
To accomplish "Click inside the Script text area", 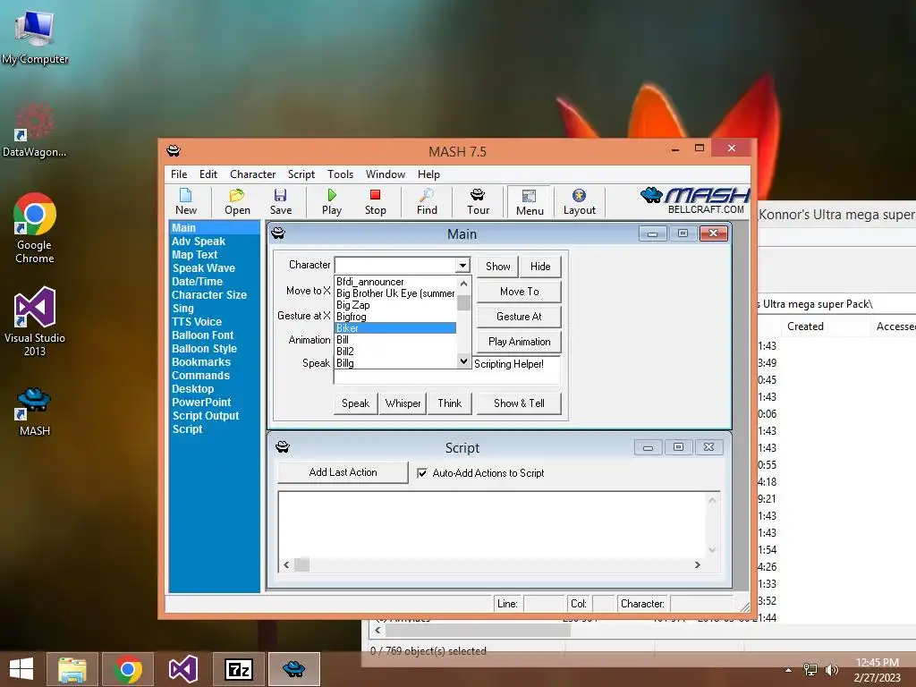I will pos(493,524).
